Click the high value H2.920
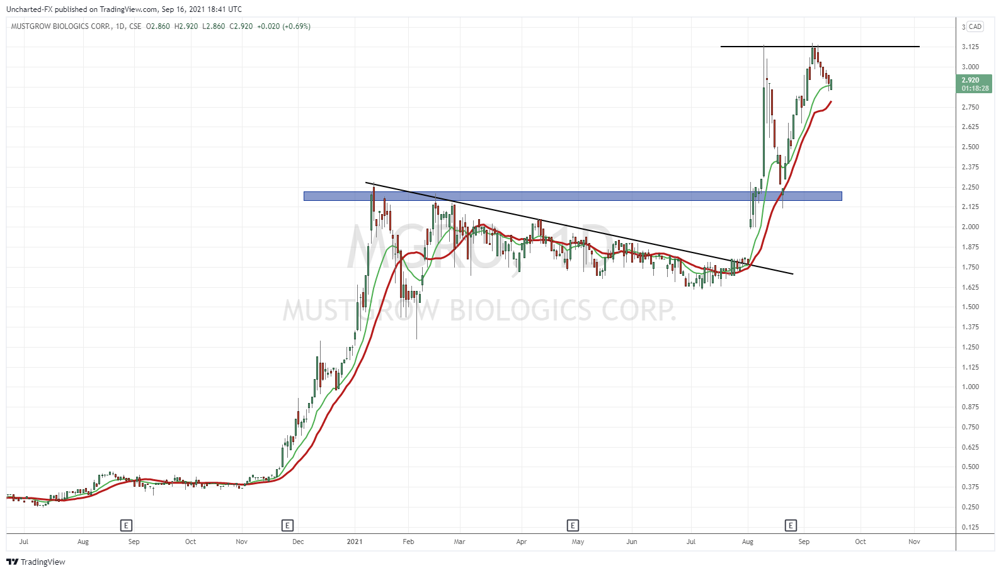Image resolution: width=1001 pixels, height=573 pixels. click(186, 26)
